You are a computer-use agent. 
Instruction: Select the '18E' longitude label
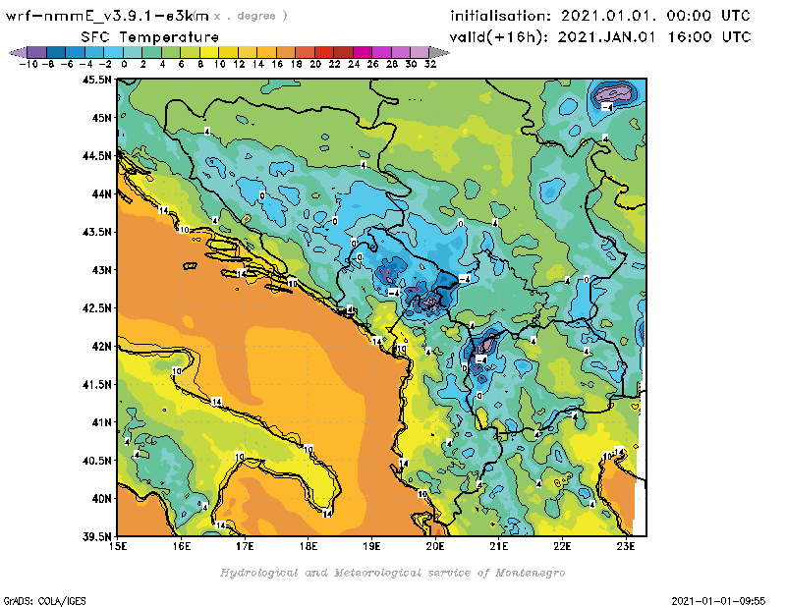pyautogui.click(x=309, y=546)
